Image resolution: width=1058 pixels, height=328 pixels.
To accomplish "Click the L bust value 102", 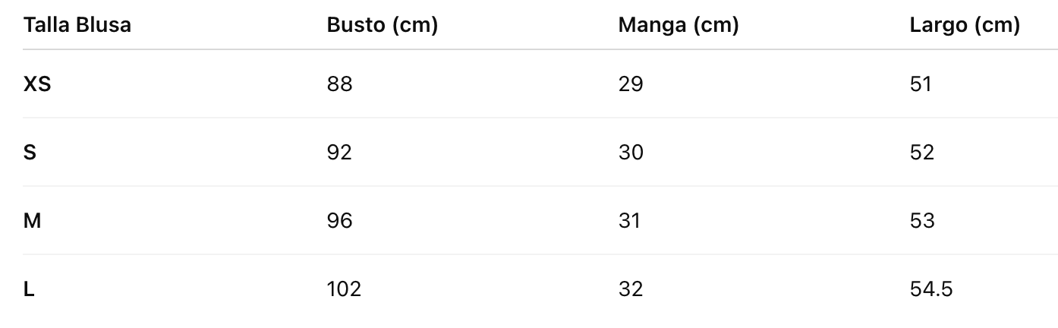I will click(x=344, y=289).
